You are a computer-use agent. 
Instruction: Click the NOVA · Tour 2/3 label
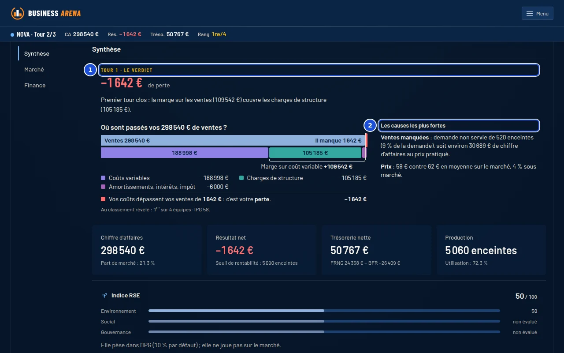tap(36, 34)
